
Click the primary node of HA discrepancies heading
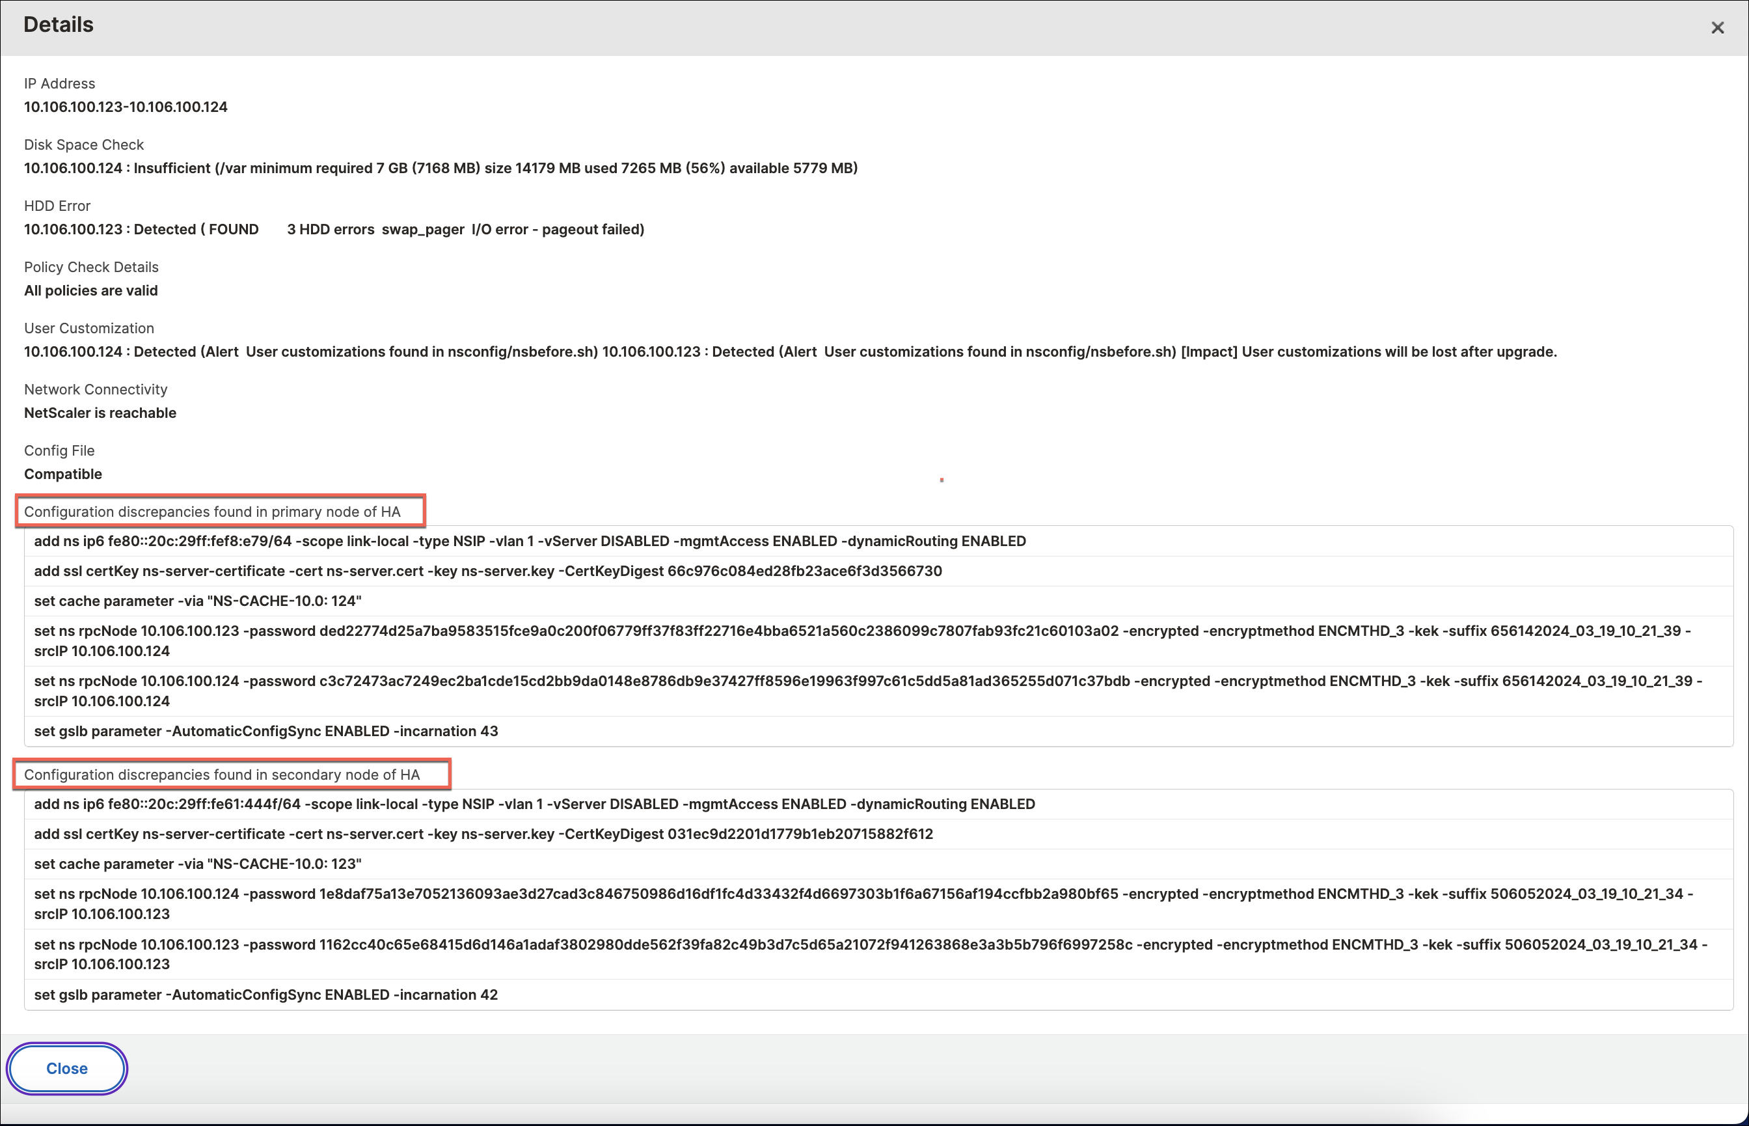(x=212, y=512)
